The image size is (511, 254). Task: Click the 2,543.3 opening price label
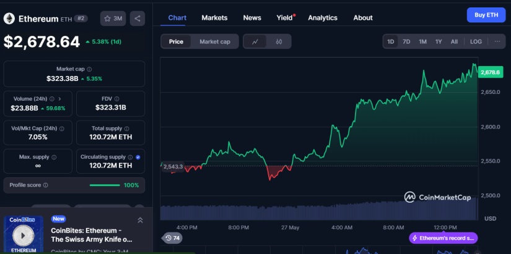coord(173,167)
